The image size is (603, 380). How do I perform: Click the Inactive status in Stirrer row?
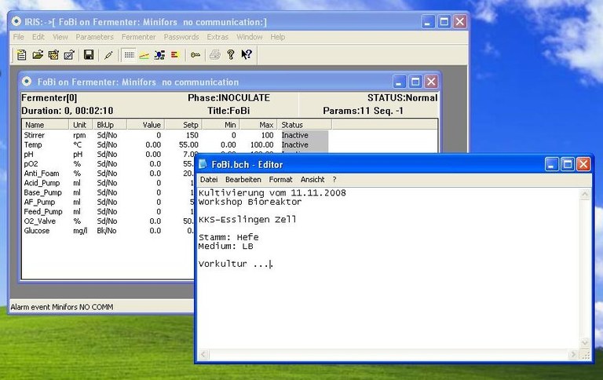tap(294, 135)
